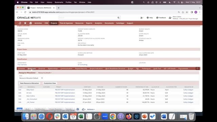Launch Slack from the Dock
This screenshot has height=122, width=217.
click(x=57, y=117)
